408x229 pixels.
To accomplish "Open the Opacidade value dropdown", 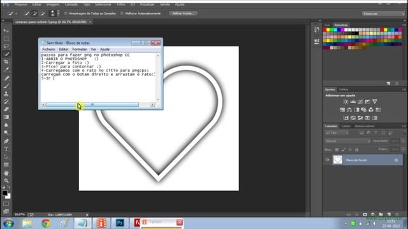I will click(403, 141).
